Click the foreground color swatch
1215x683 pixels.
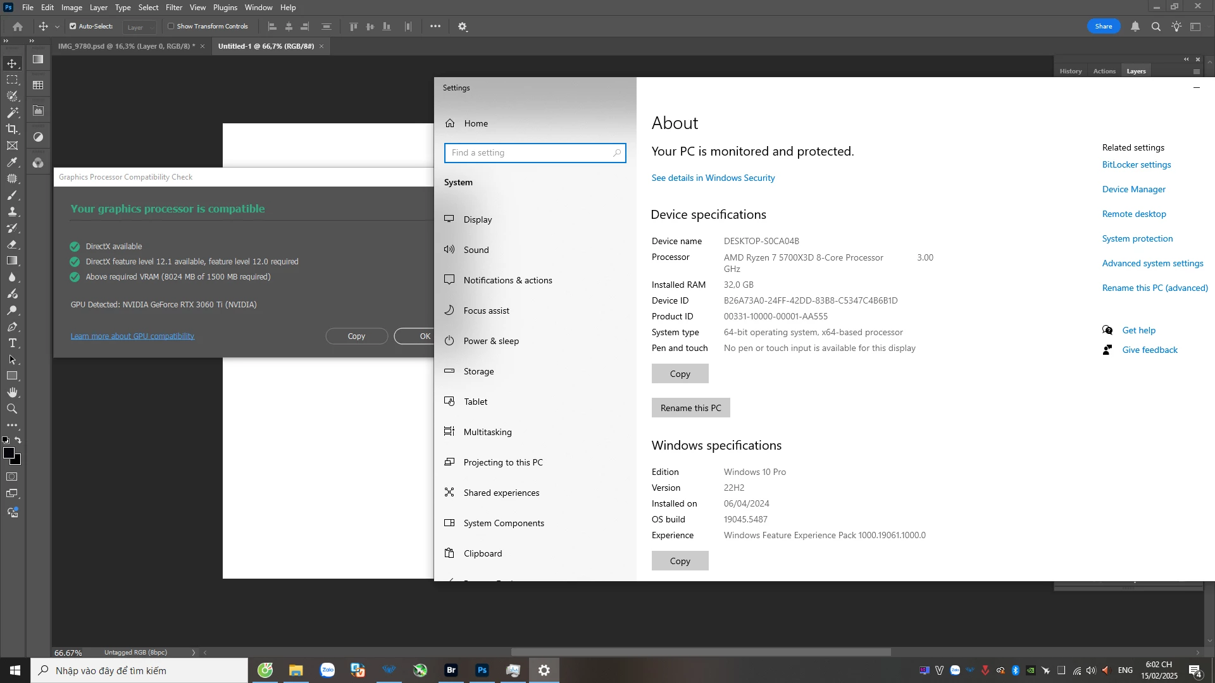pyautogui.click(x=8, y=453)
